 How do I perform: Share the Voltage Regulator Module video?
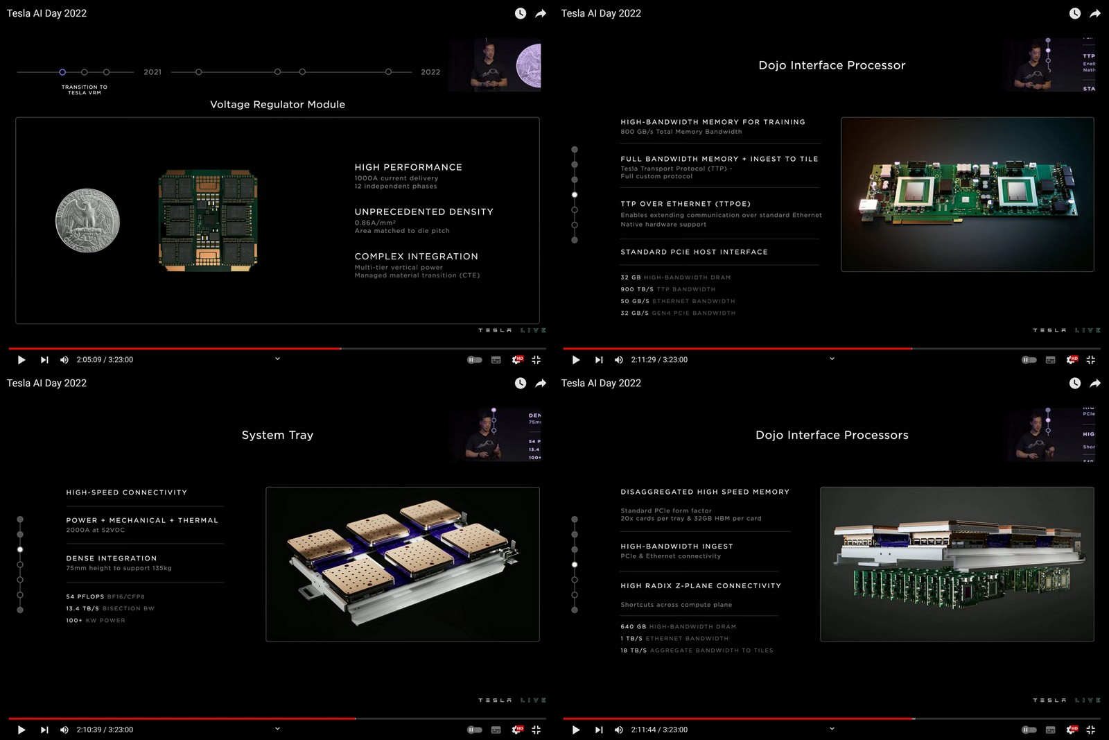point(540,12)
